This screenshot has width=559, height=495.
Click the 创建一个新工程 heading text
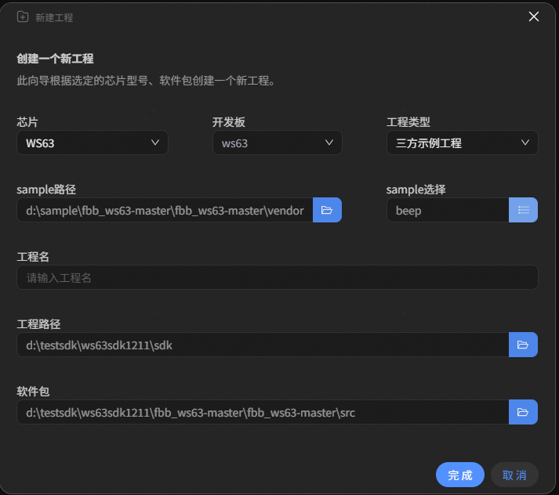pos(56,59)
